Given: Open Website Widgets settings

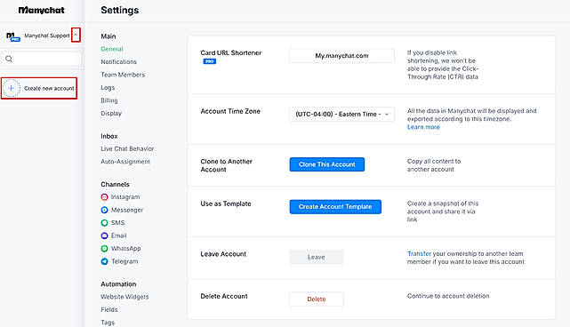Looking at the screenshot, I should [x=124, y=297].
